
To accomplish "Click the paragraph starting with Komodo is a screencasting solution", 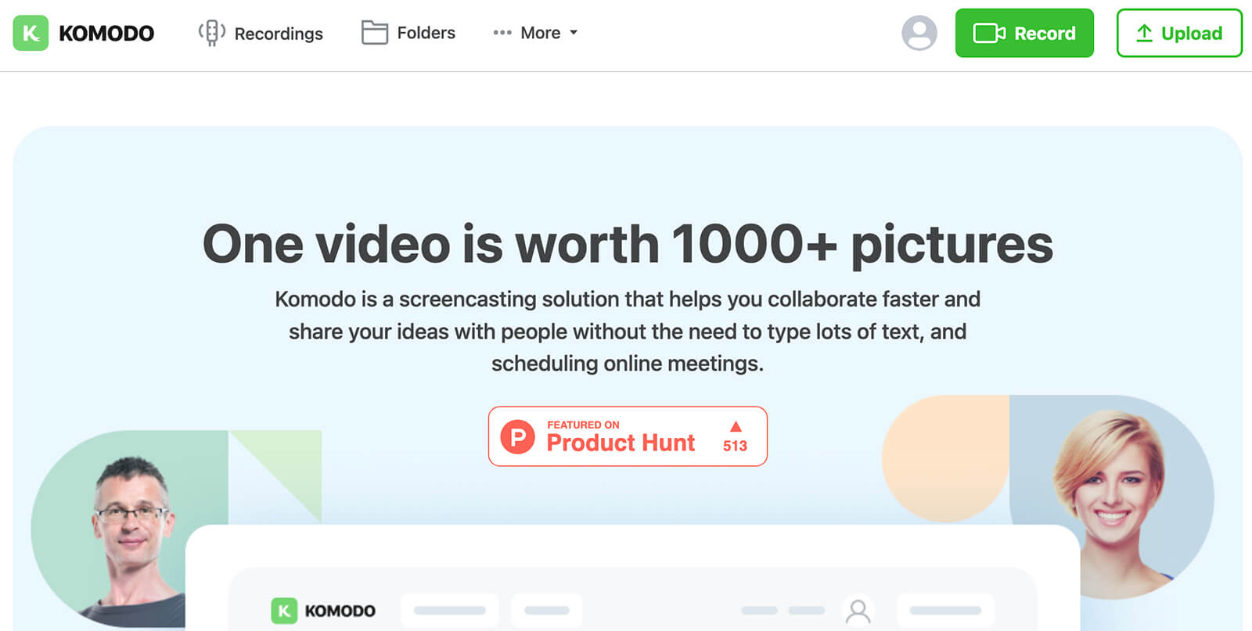I will 628,332.
